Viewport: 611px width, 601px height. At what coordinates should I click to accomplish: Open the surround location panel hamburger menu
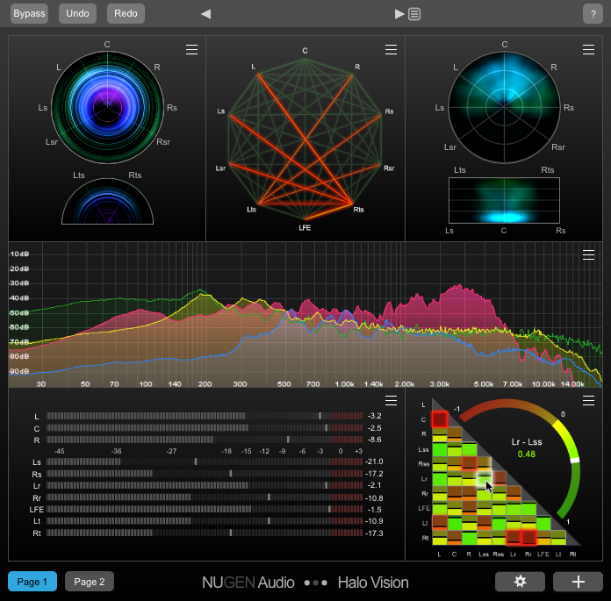[x=191, y=50]
